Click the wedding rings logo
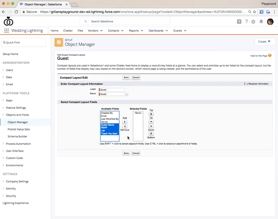This screenshot has width=278, height=219. coord(9,21)
